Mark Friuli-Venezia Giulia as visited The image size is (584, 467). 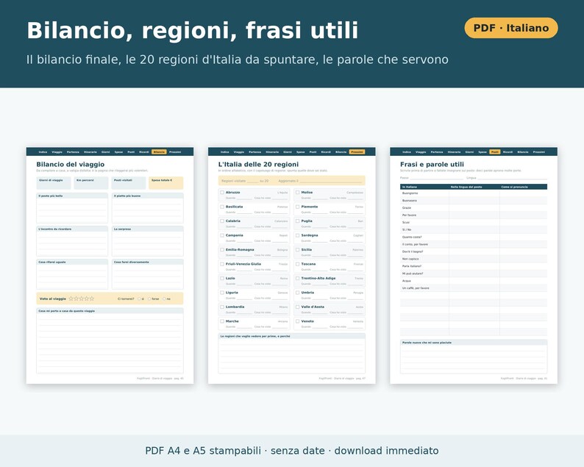click(222, 264)
